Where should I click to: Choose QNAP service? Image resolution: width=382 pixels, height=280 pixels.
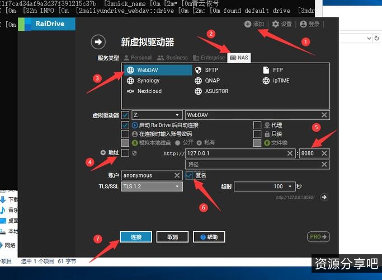[207, 81]
